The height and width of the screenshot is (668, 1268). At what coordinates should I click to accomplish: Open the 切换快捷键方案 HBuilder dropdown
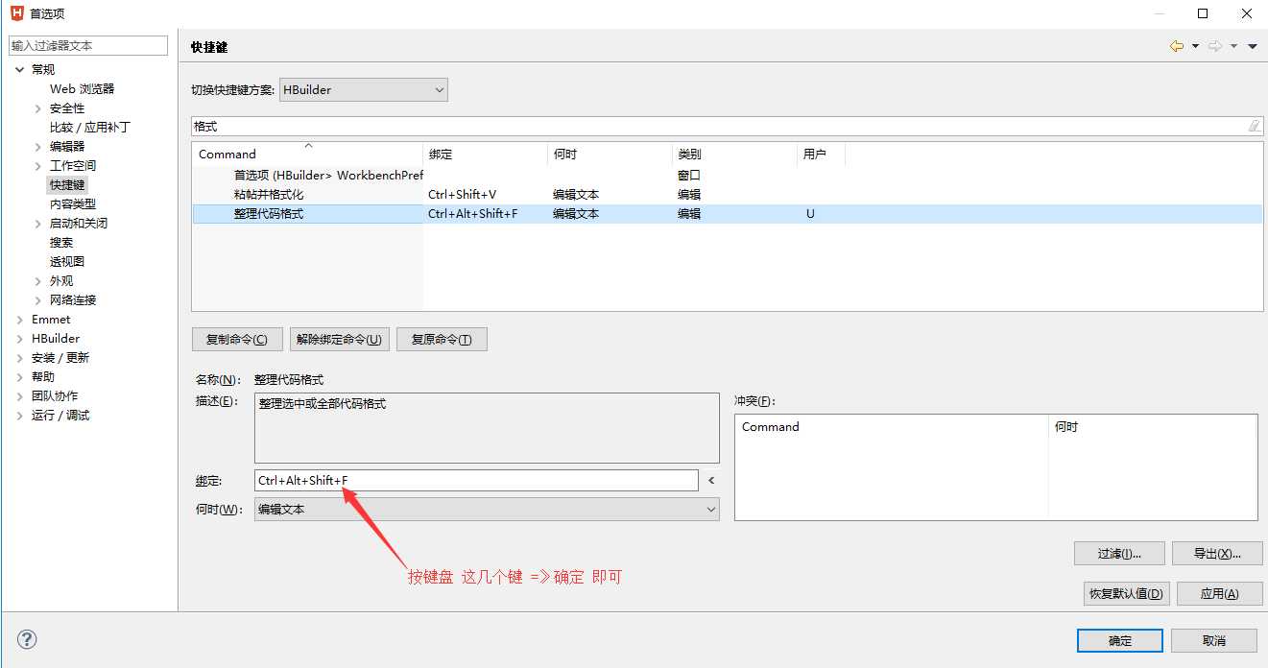[x=364, y=89]
